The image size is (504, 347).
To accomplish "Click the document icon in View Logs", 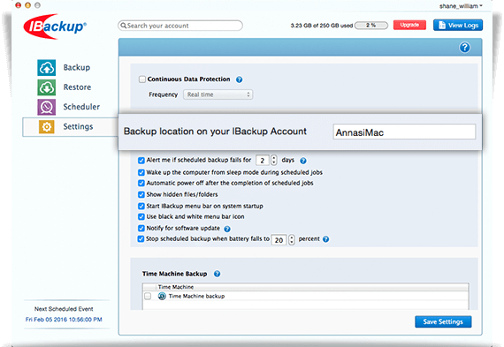I will pos(442,25).
